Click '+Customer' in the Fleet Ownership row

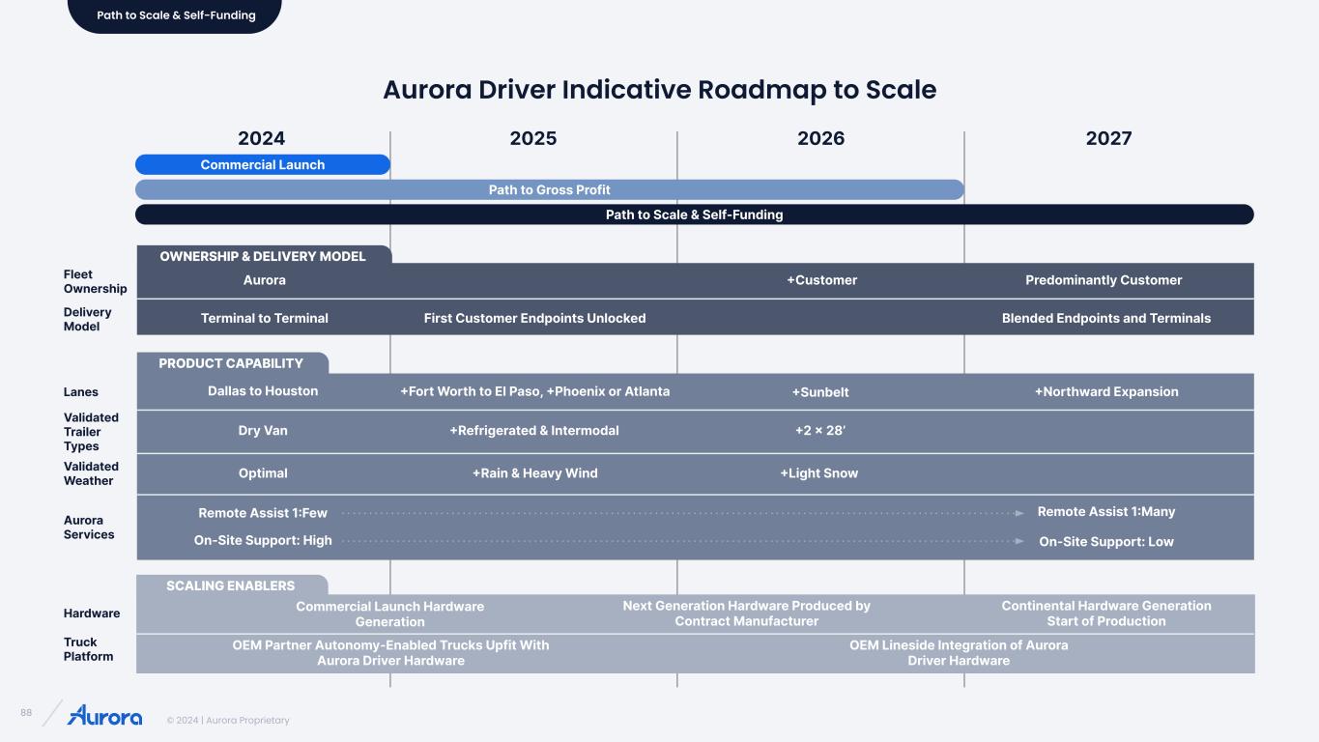(x=821, y=280)
